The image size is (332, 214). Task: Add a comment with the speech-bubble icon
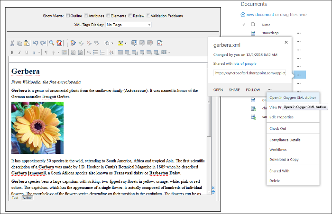(x=134, y=43)
